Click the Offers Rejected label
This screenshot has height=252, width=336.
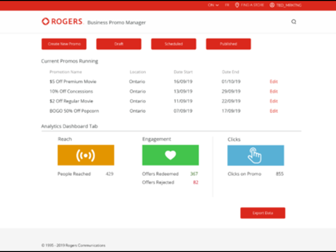pos(158,182)
